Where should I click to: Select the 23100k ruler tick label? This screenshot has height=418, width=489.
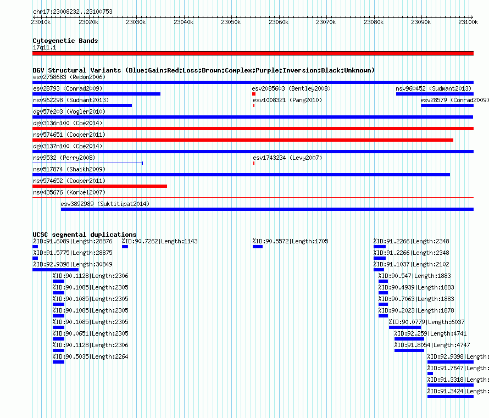click(x=468, y=22)
